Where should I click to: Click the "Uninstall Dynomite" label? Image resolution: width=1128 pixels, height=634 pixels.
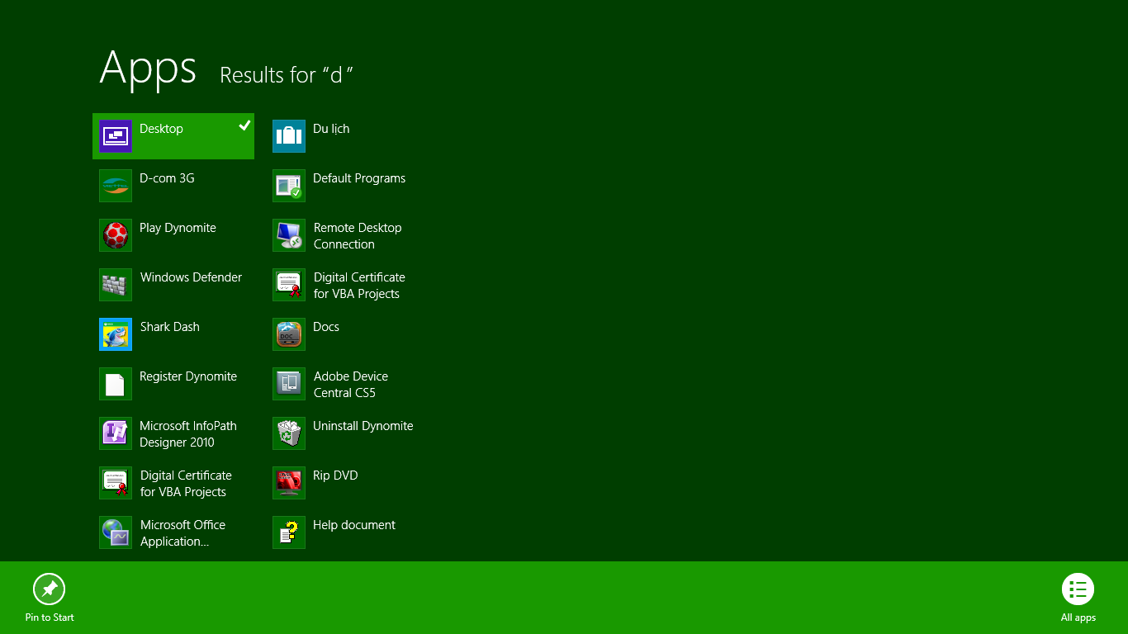coord(363,426)
